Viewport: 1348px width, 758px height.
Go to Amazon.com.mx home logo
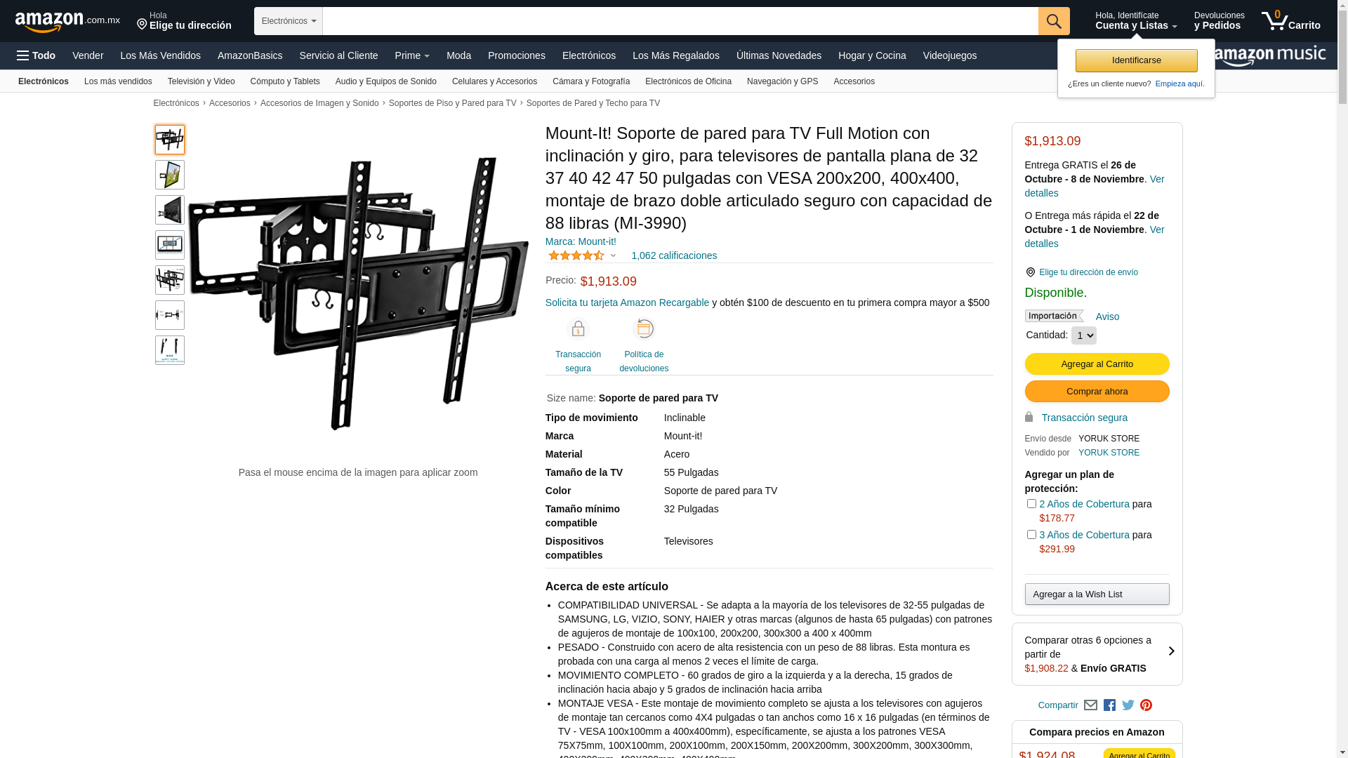(67, 22)
